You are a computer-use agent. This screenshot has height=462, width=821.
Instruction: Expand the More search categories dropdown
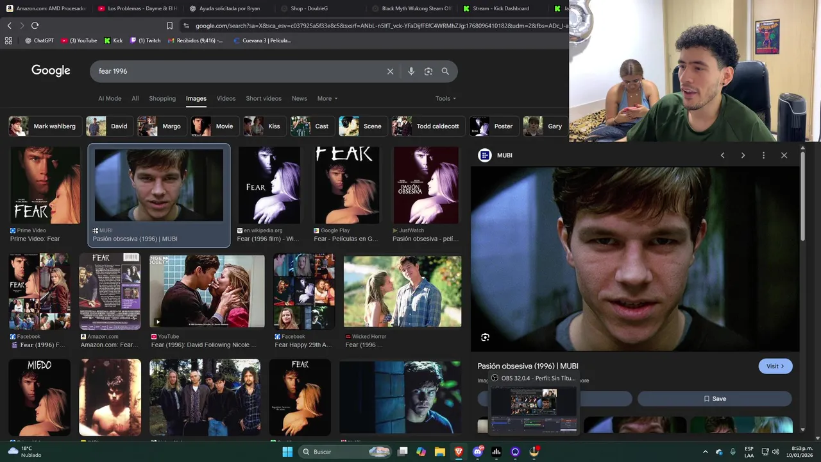[327, 98]
